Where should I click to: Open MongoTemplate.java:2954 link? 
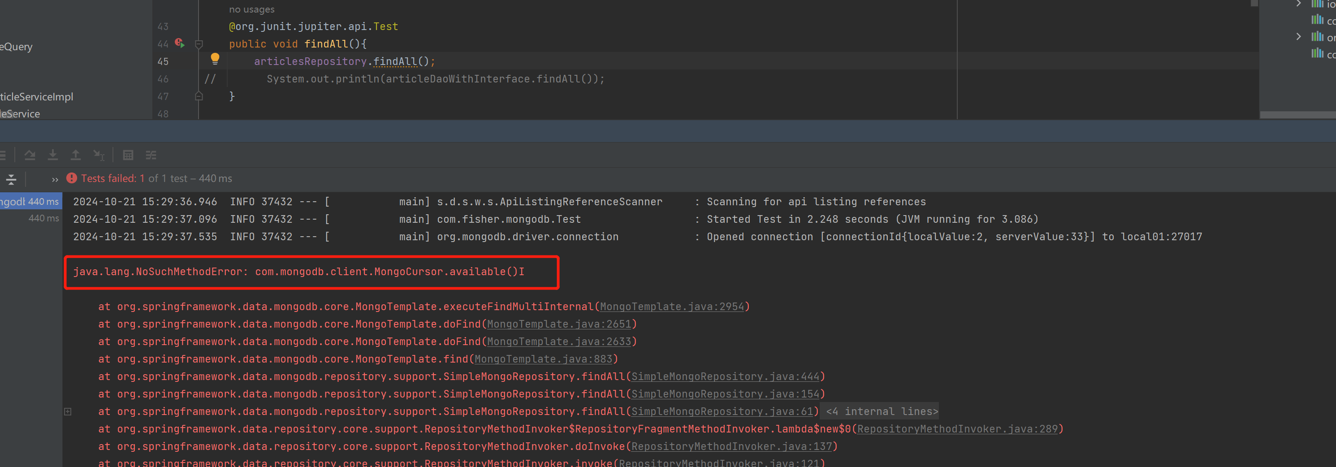pyautogui.click(x=672, y=307)
